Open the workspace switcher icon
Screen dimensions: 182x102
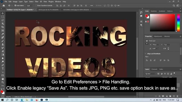coord(178,6)
